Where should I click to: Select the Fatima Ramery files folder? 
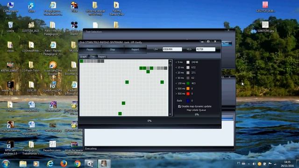(x=116, y=8)
